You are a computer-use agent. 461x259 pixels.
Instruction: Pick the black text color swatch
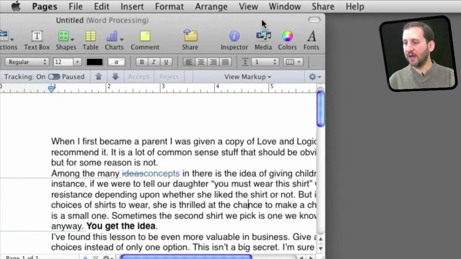(94, 62)
